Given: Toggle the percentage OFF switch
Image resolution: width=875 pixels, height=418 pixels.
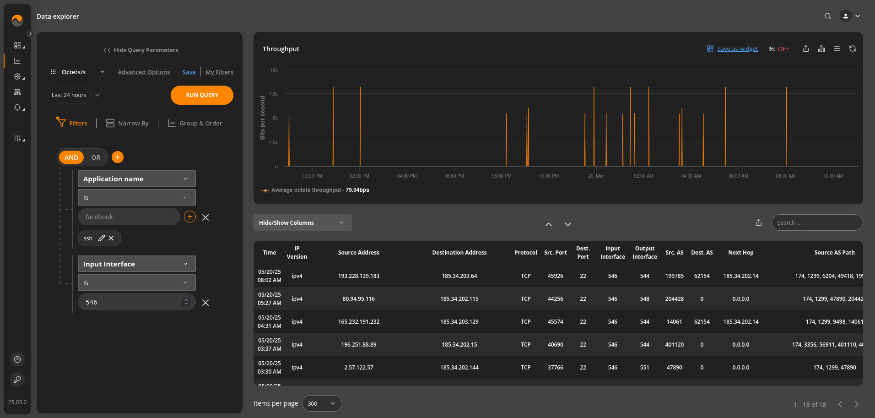Looking at the screenshot, I should 783,49.
